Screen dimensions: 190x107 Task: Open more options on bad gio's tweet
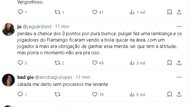coord(179,77)
